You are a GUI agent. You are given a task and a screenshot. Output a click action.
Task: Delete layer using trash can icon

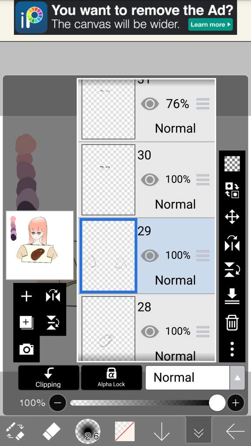tap(232, 324)
